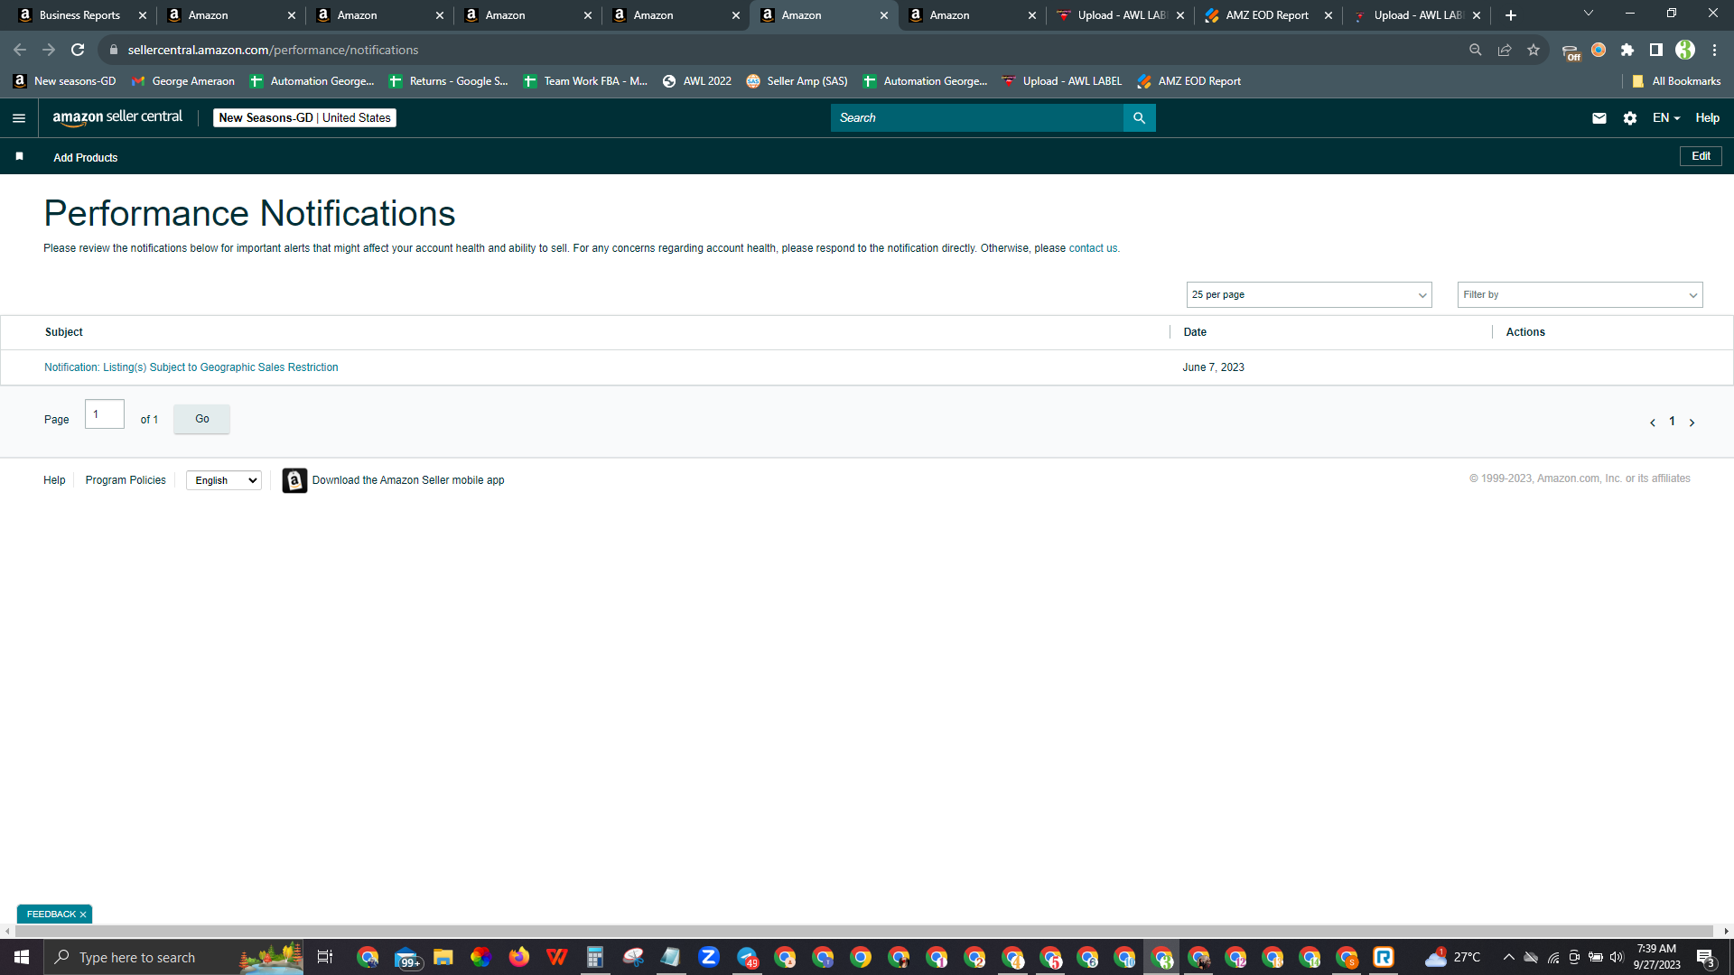The width and height of the screenshot is (1734, 975).
Task: Open the tab search chevron in Chrome
Action: tap(1589, 14)
